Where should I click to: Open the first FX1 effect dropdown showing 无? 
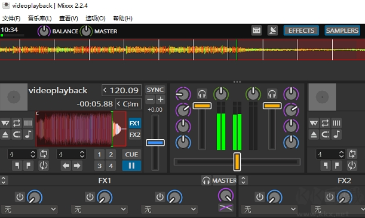[x=29, y=209]
